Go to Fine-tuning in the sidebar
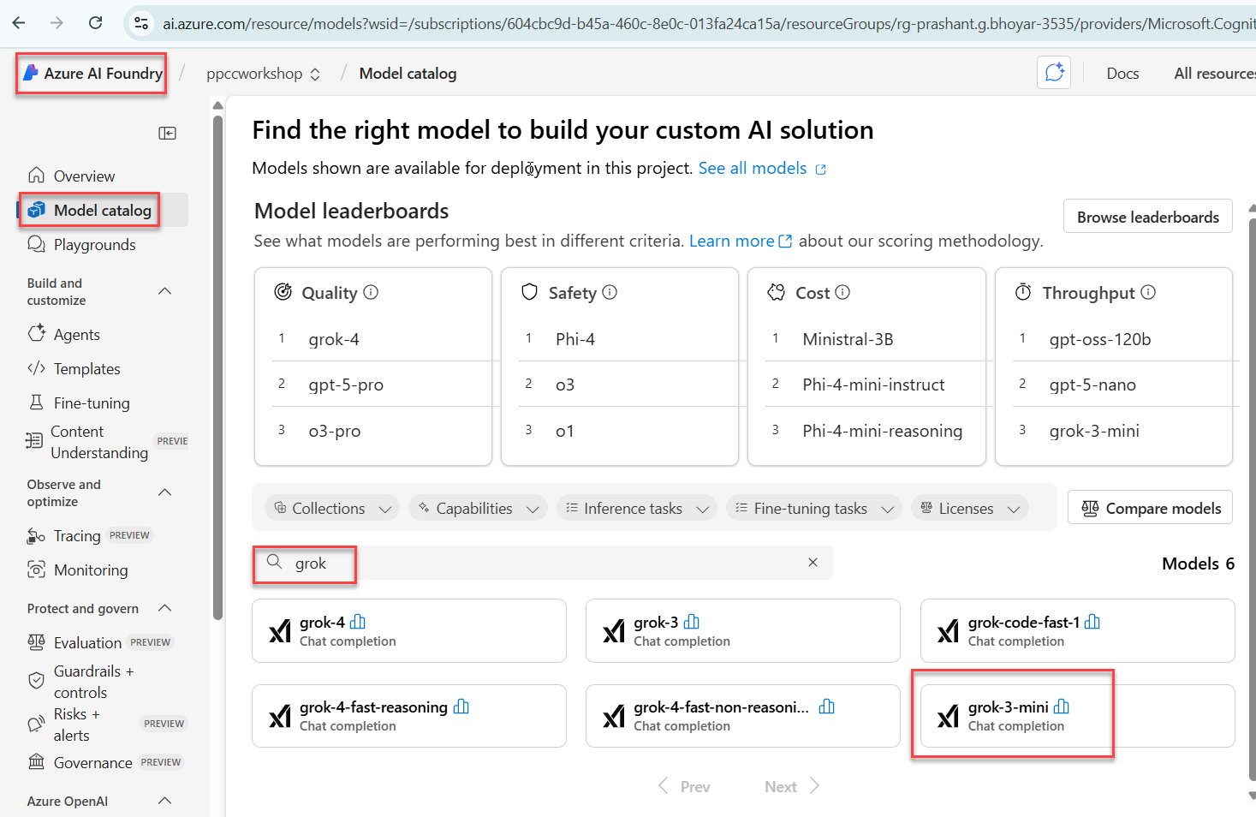The image size is (1256, 817). point(92,403)
